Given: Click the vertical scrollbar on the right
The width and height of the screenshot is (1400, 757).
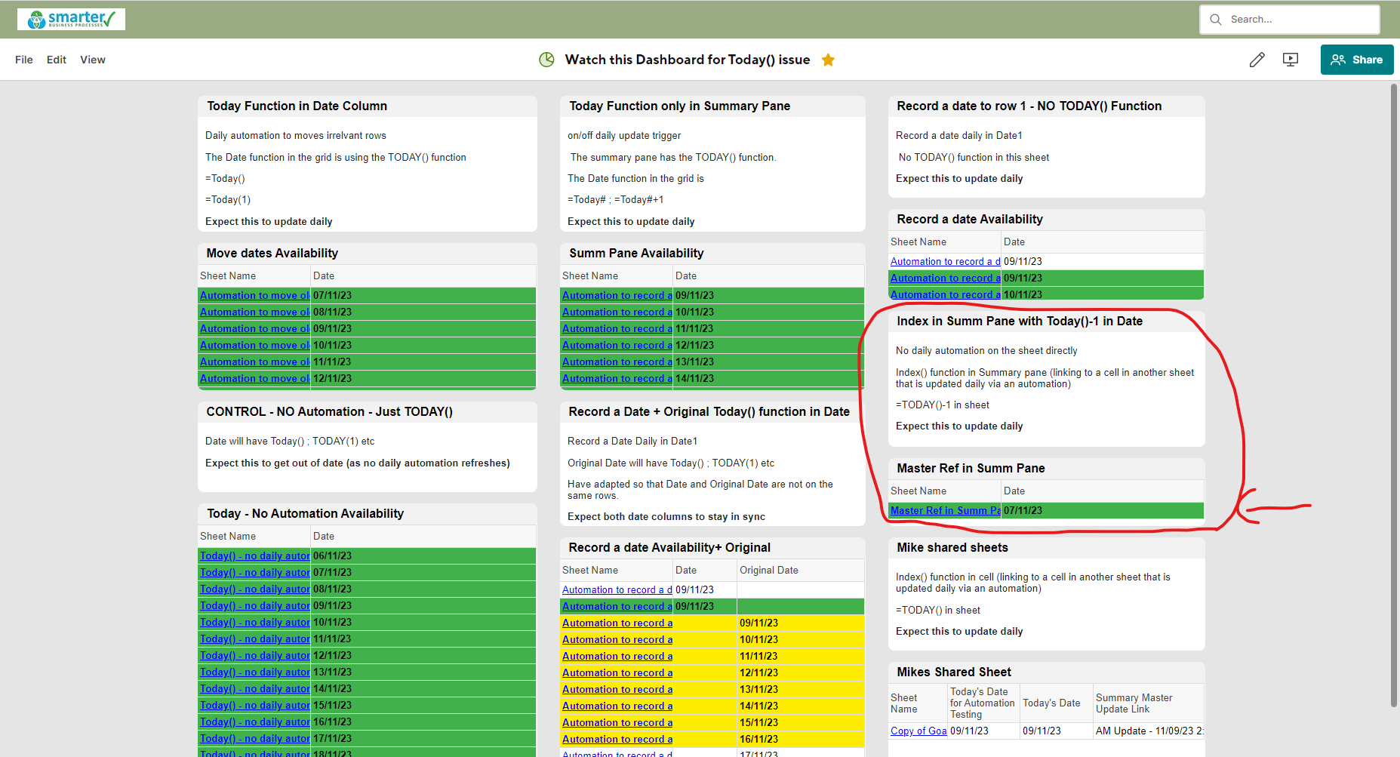Looking at the screenshot, I should pos(1394,396).
